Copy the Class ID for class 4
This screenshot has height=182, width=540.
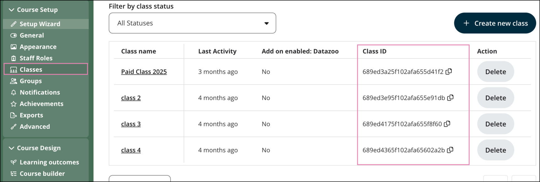coord(450,150)
